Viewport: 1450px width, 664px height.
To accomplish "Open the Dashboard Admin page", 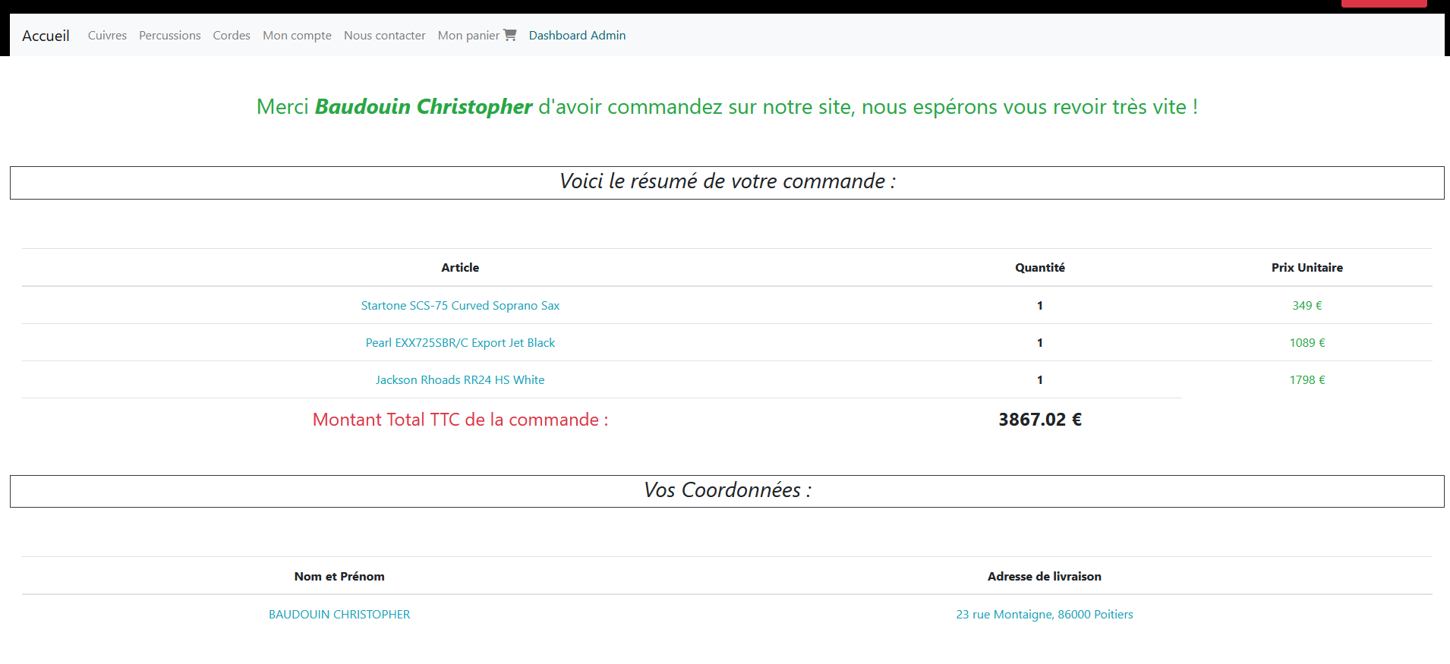I will coord(577,36).
